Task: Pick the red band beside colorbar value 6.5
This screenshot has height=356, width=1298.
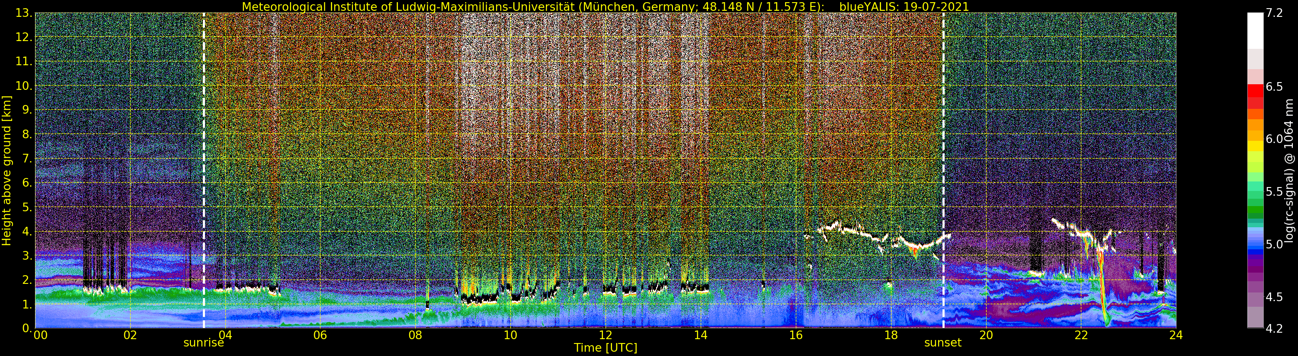Action: (1255, 91)
